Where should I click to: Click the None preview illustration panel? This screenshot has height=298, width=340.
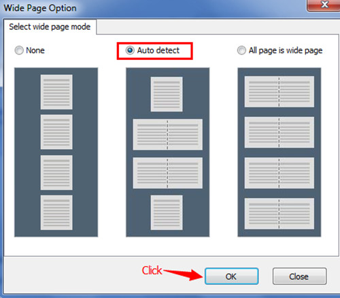pyautogui.click(x=56, y=152)
